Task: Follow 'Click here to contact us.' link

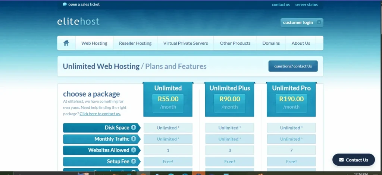Action: (x=100, y=114)
